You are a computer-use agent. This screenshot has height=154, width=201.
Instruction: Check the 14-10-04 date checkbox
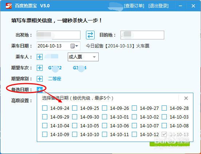point(45,126)
